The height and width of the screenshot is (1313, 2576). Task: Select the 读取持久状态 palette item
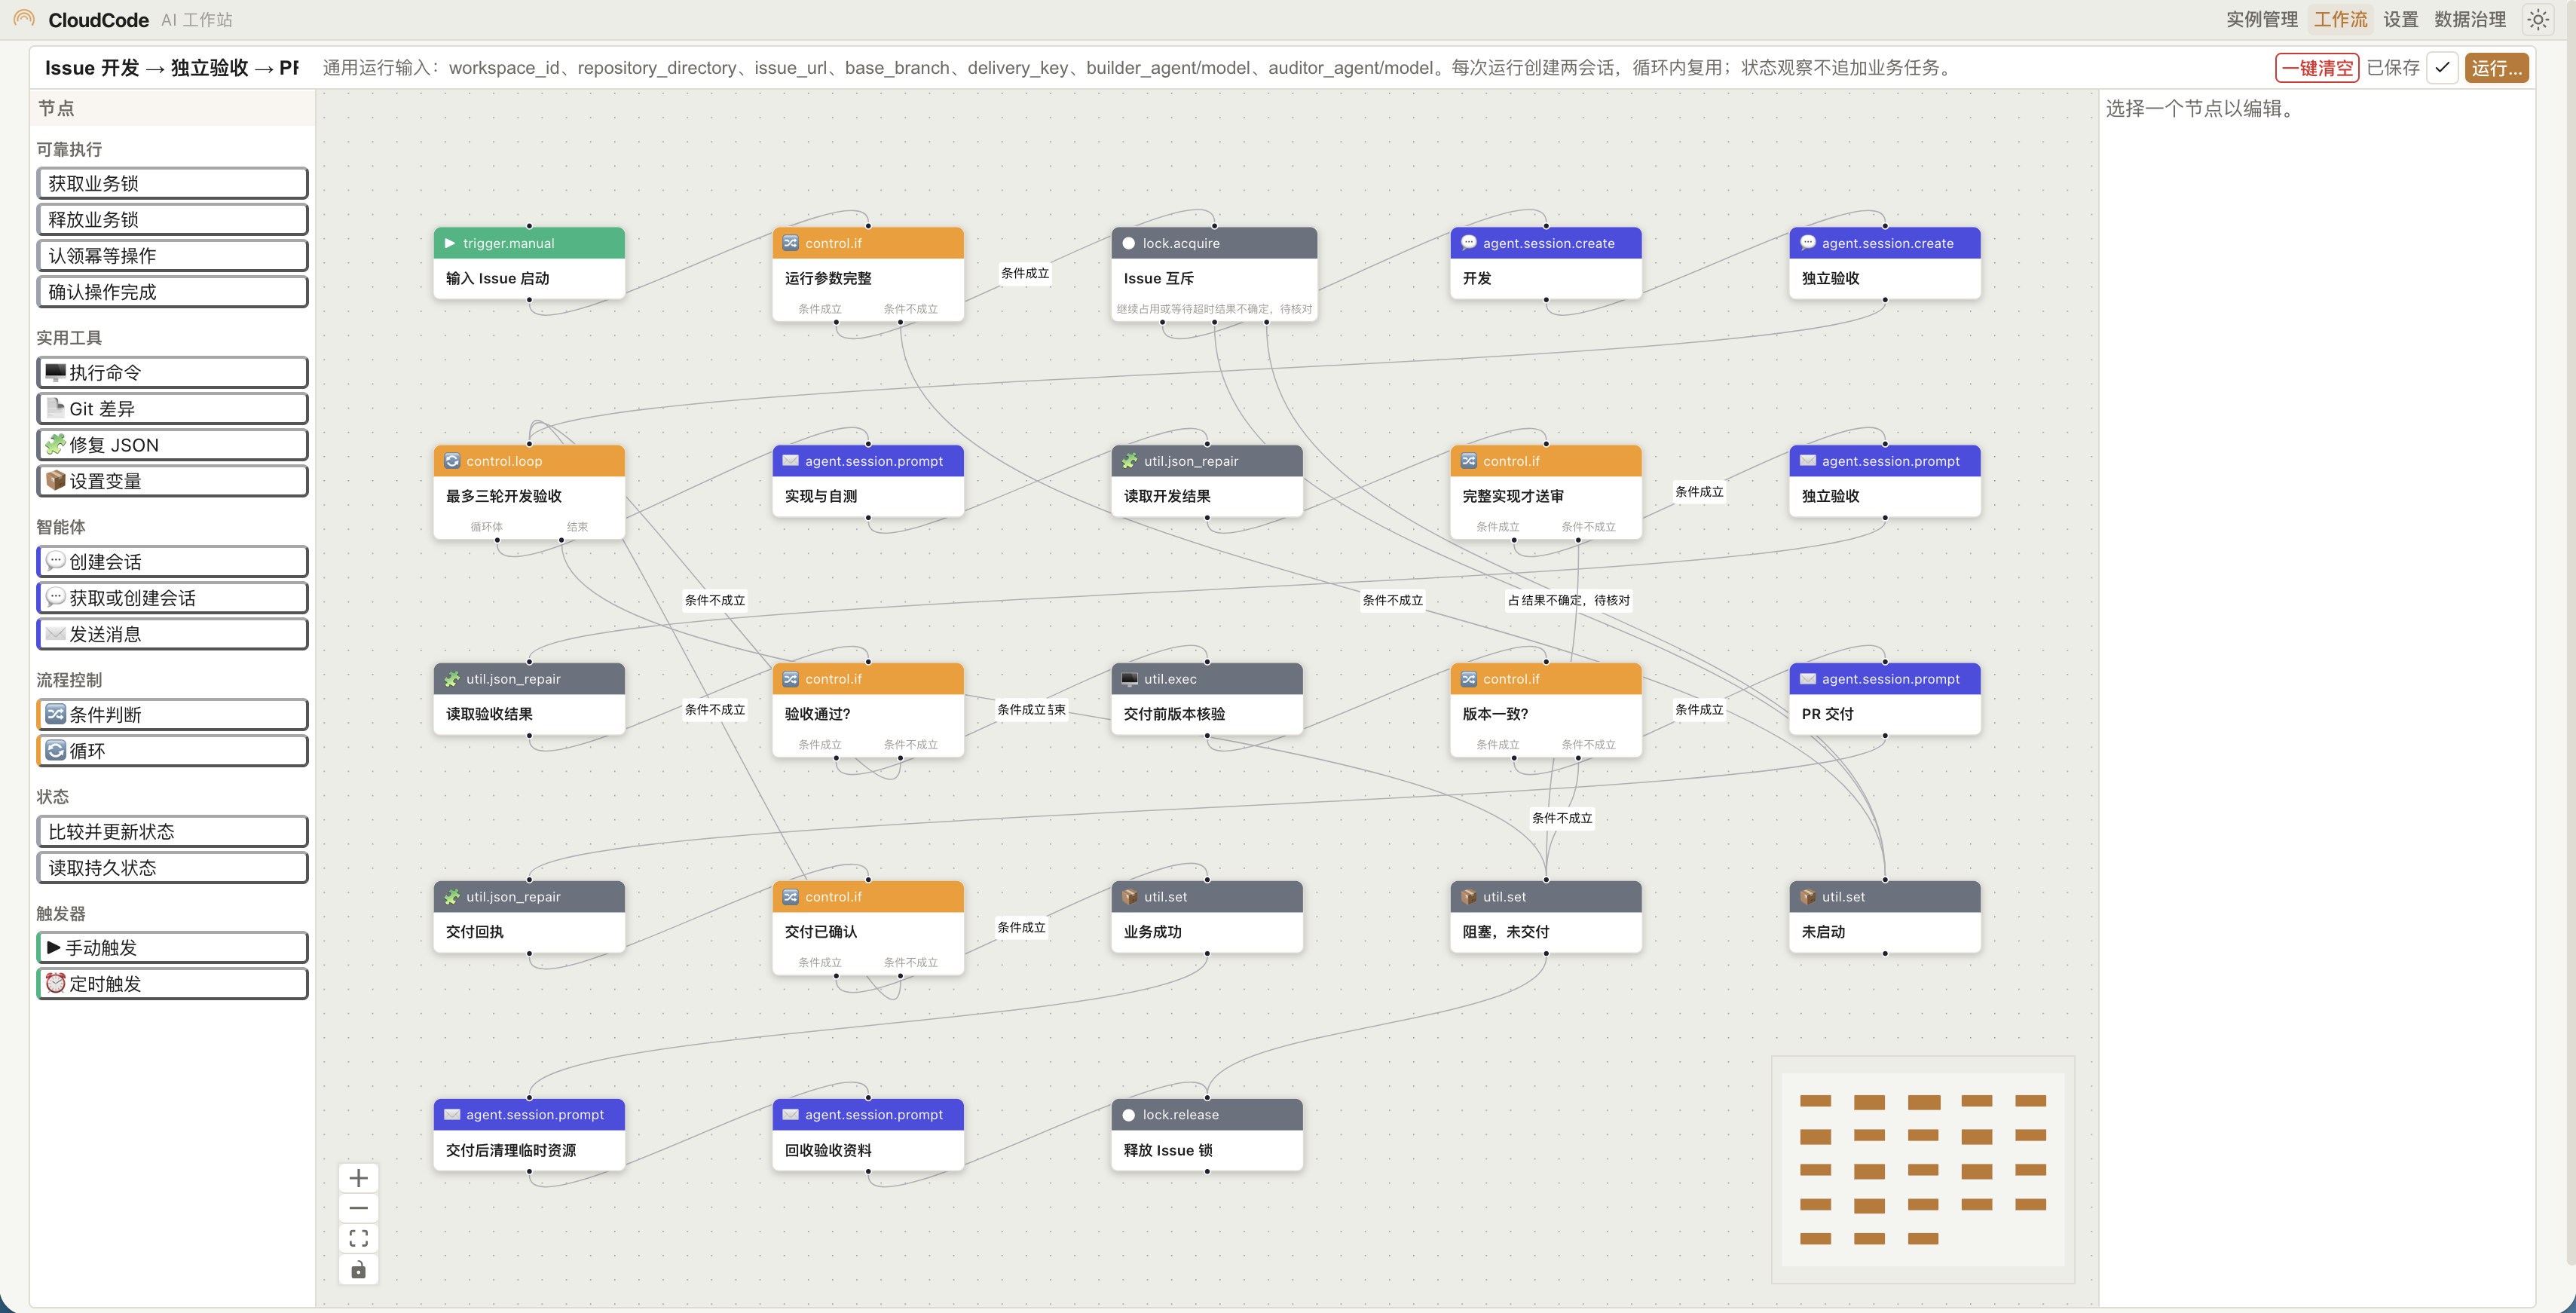click(172, 867)
